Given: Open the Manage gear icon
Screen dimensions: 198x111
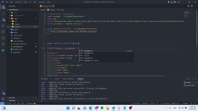Looking at the screenshot, I should pyautogui.click(x=3, y=99).
